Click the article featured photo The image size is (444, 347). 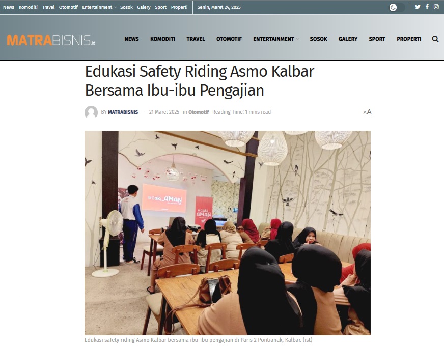point(228,233)
